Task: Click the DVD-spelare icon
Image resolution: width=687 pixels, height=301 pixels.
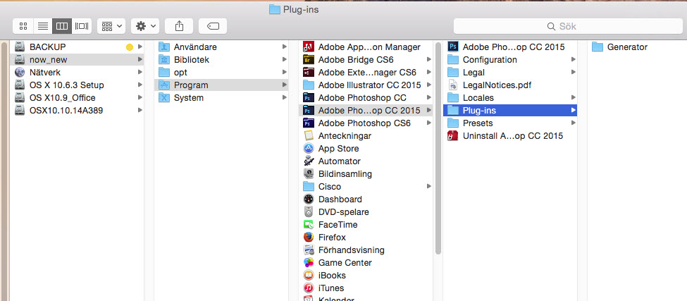Action: pyautogui.click(x=309, y=212)
